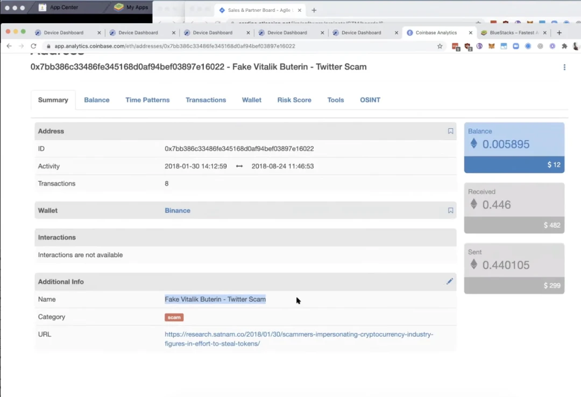This screenshot has width=581, height=397.
Task: Show the Risk Score tab
Action: coord(294,100)
